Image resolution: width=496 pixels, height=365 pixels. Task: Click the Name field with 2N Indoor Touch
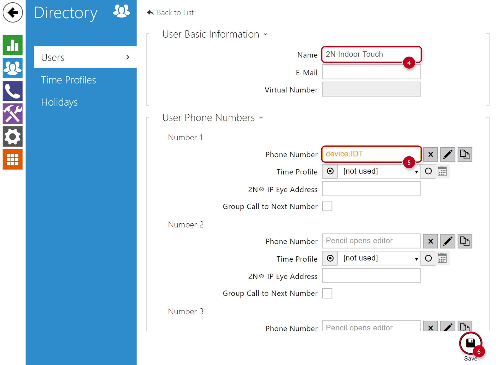[x=371, y=54]
